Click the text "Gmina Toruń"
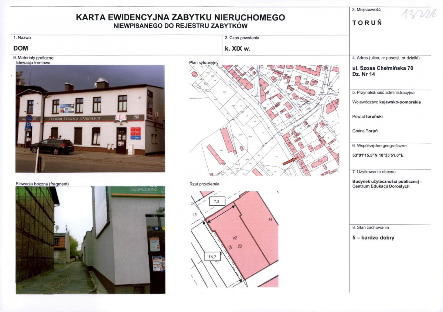This screenshot has width=443, height=312. click(365, 131)
